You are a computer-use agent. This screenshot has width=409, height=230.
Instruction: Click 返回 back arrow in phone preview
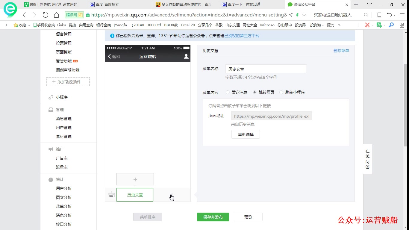tap(114, 57)
